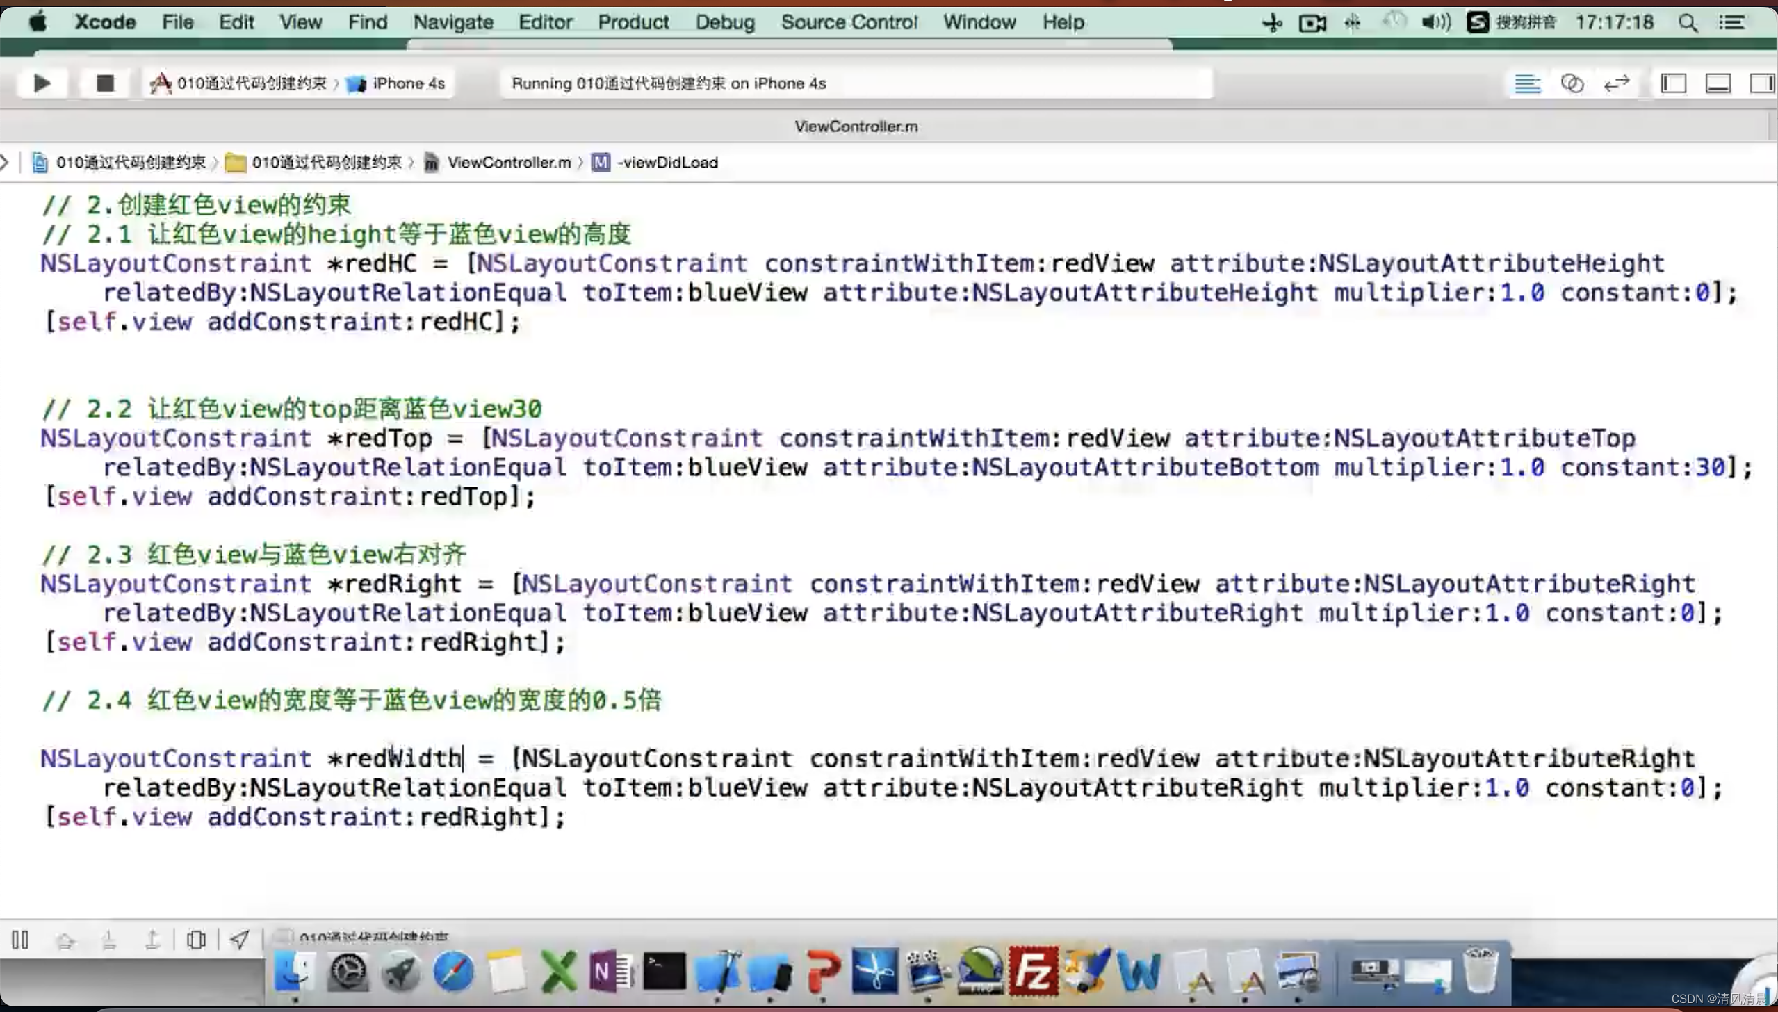
Task: Open the scheme selector 010通过代码创建约束
Action: pyautogui.click(x=238, y=83)
